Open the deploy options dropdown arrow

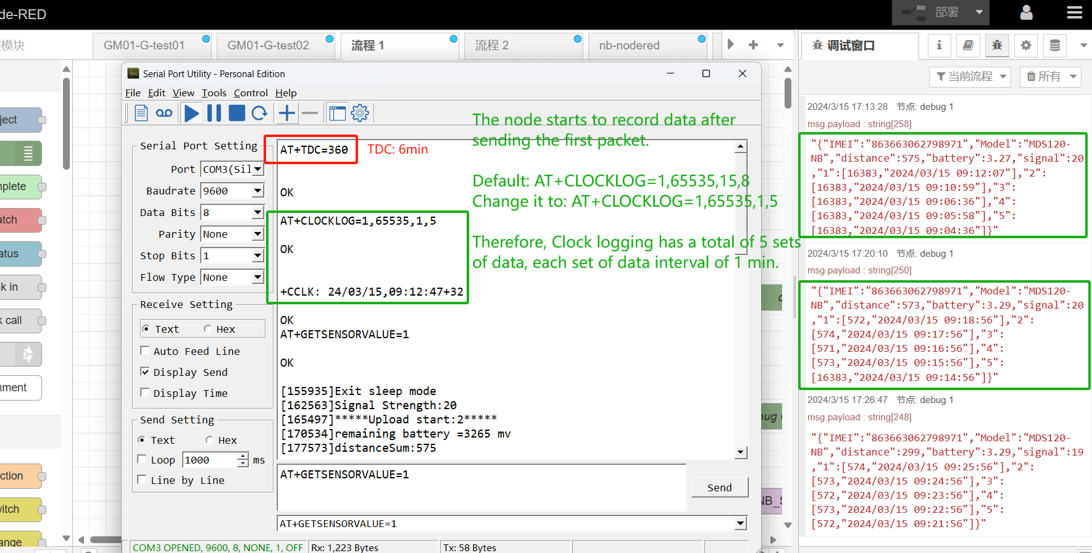coord(979,12)
